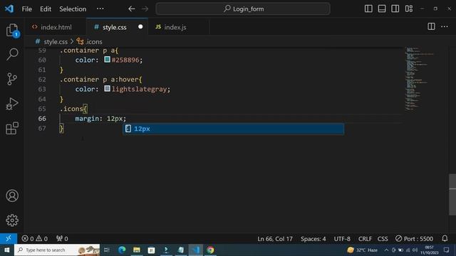Change language mode via CSS
Screen dimensions: 456x256
[383, 239]
